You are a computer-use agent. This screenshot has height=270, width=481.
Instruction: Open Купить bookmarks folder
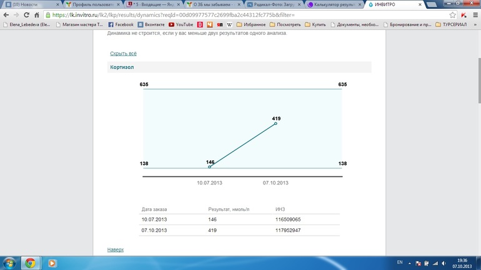315,24
